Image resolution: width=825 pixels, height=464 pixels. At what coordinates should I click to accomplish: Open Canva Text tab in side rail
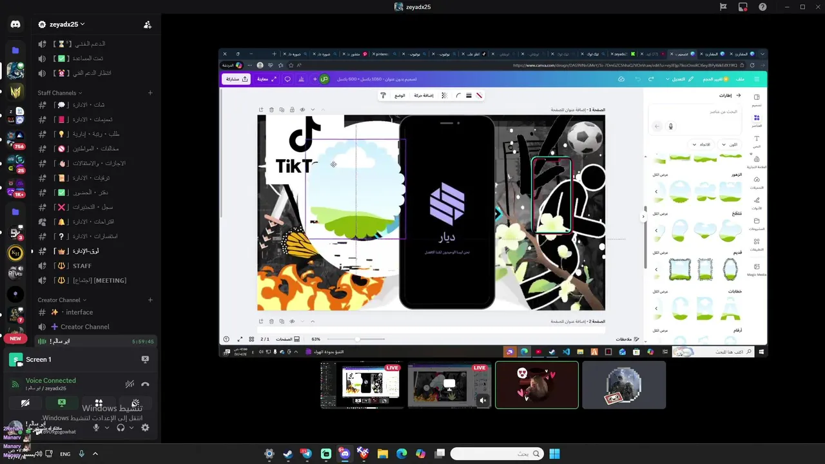(757, 141)
